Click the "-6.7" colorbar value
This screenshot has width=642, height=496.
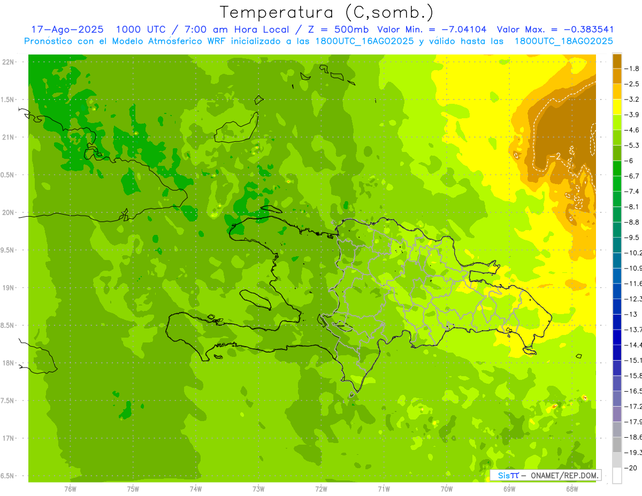tap(632, 176)
